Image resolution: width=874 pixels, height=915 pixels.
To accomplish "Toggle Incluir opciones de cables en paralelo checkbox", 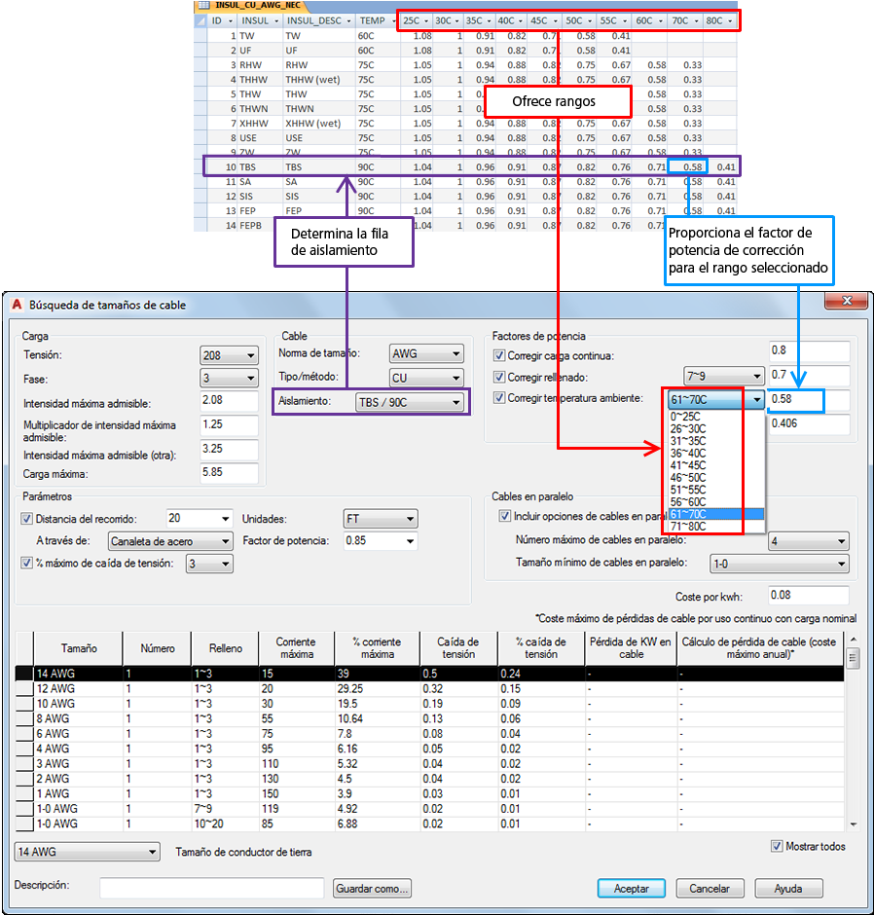I will [x=505, y=516].
